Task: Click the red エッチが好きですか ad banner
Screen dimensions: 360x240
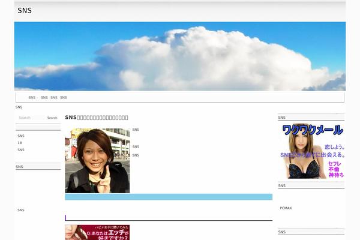Action: pos(97,232)
